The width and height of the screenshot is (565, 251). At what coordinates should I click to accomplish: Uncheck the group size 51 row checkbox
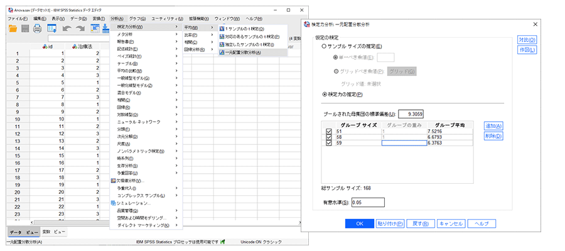(328, 132)
